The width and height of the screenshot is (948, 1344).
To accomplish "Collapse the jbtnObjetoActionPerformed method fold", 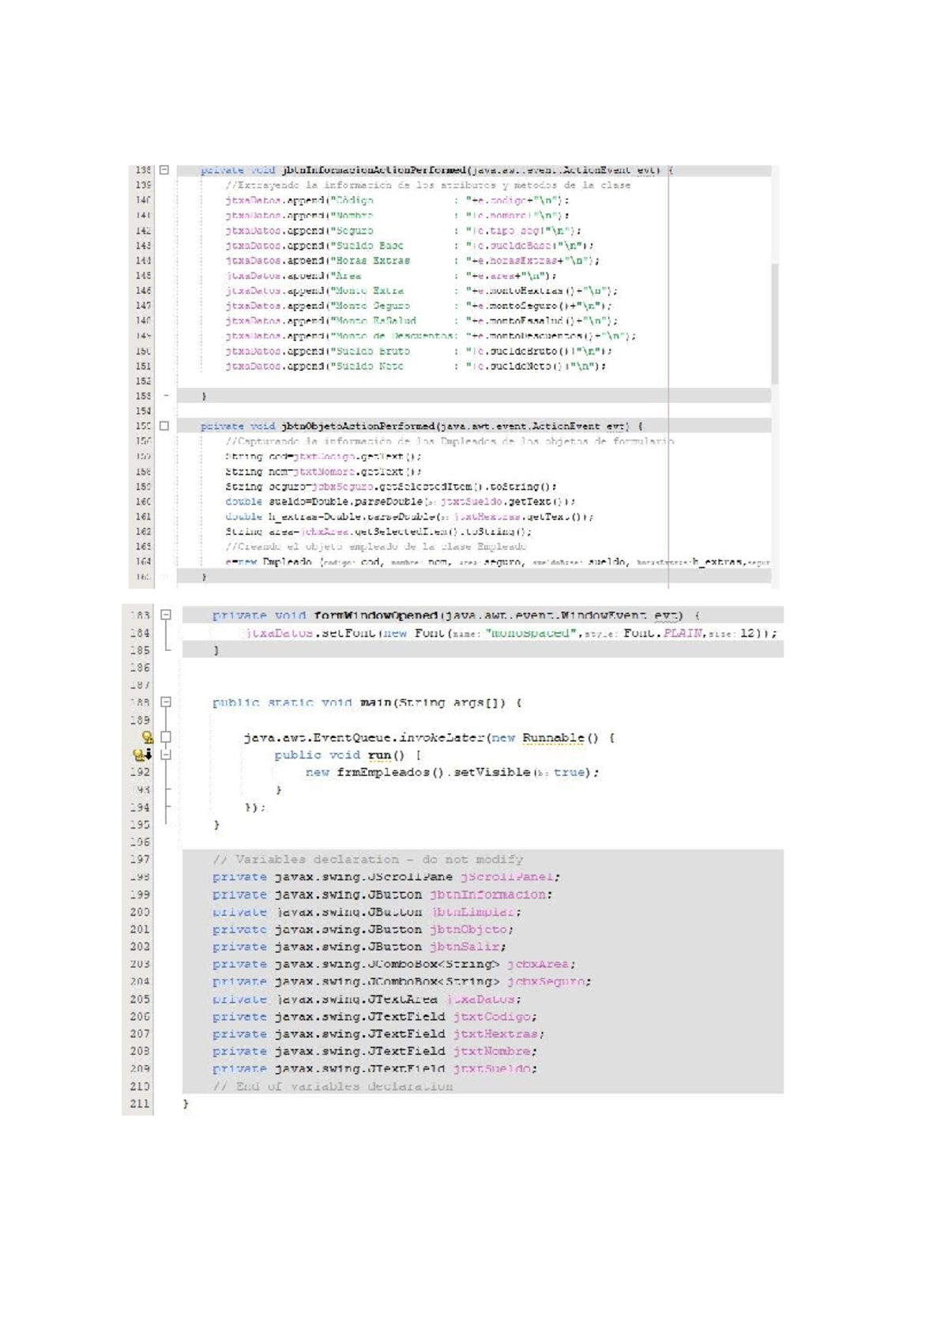I will click(x=164, y=426).
